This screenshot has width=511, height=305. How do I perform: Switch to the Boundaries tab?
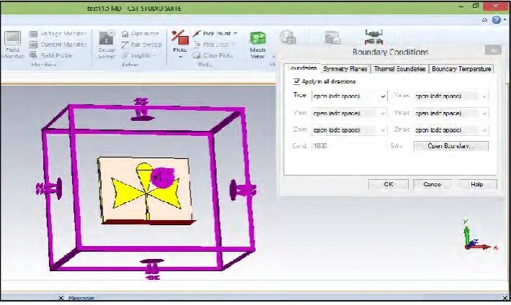tap(302, 68)
